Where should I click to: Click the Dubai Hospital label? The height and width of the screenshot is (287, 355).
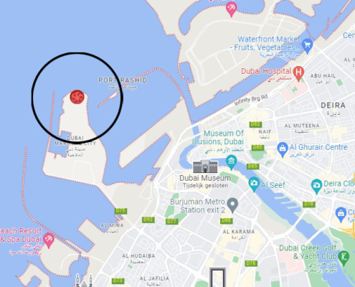[x=266, y=71]
